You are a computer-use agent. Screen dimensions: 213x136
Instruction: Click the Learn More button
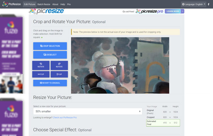[173, 11]
